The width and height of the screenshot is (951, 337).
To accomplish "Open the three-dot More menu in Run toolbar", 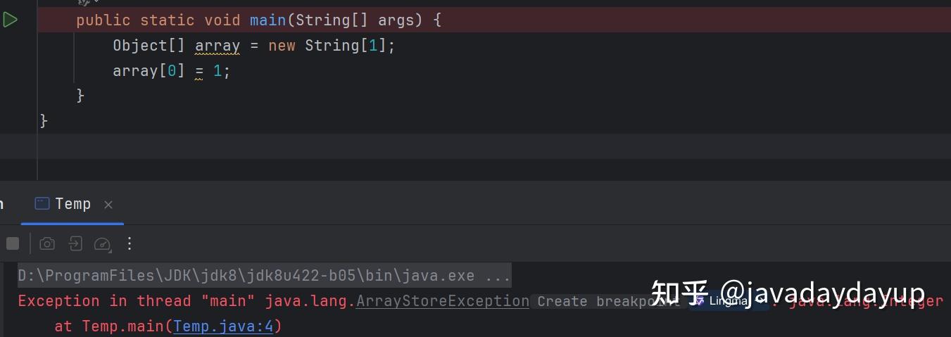I will [x=130, y=243].
